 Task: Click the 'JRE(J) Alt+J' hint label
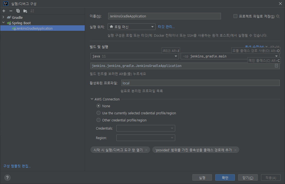tap(171, 51)
